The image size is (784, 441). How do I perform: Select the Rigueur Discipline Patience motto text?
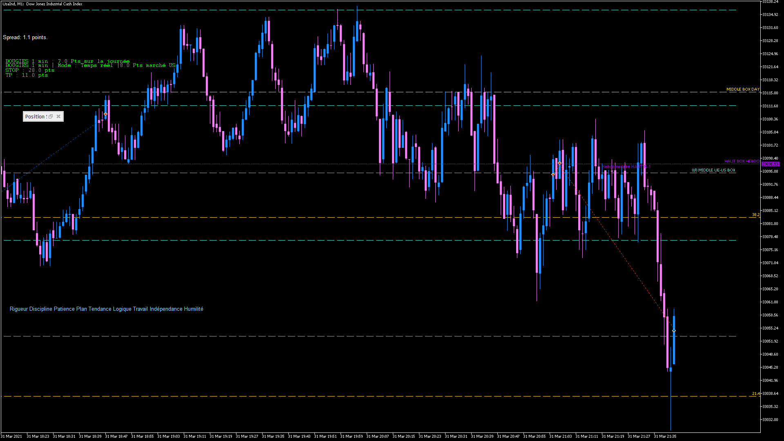click(106, 309)
